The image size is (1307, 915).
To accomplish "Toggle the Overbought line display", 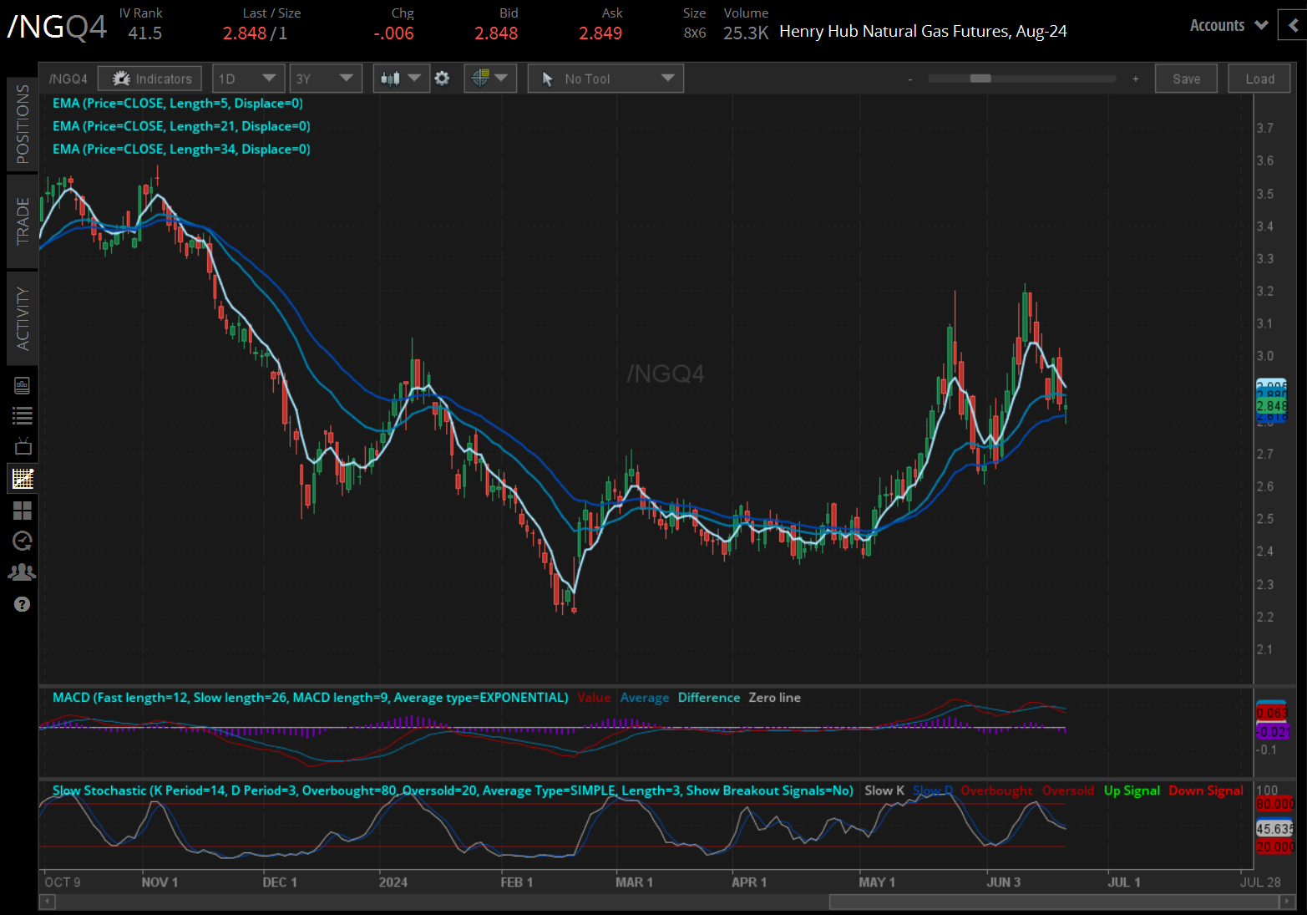I will pos(996,790).
